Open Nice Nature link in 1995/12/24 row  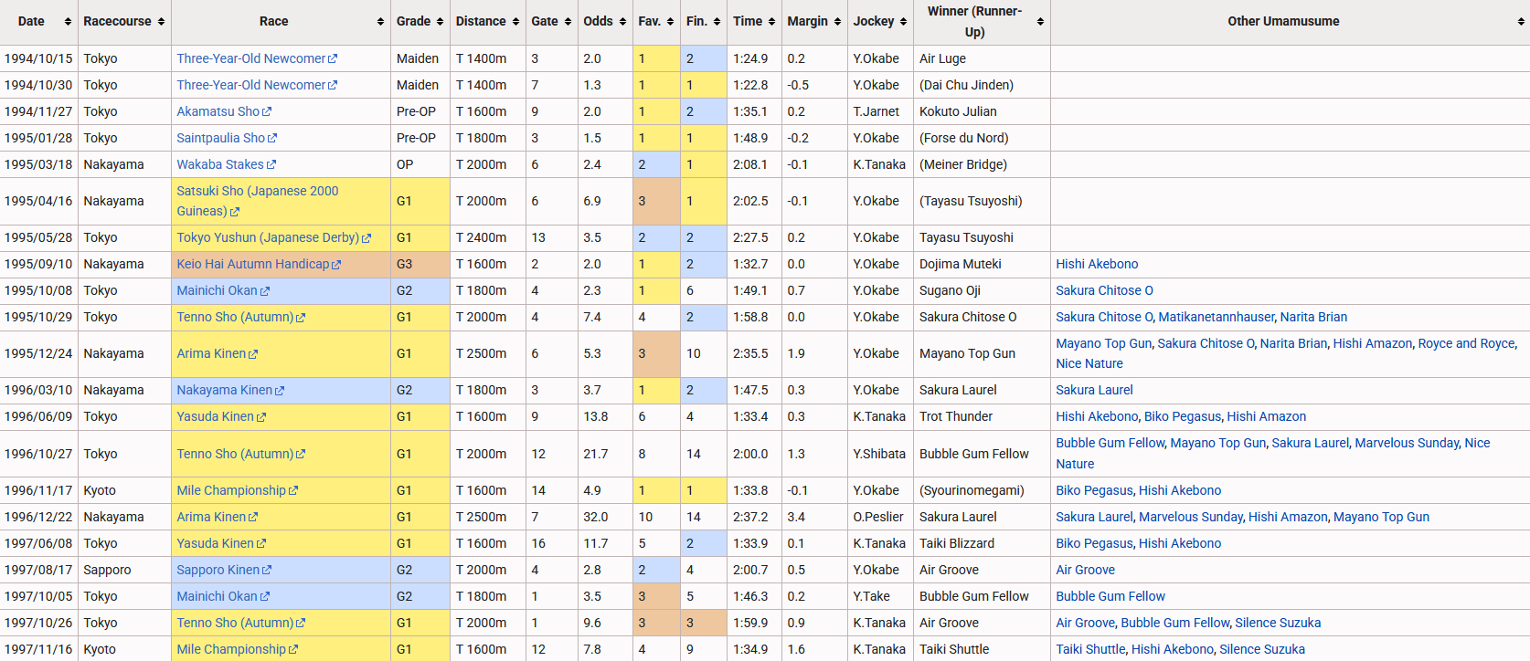pos(1089,363)
